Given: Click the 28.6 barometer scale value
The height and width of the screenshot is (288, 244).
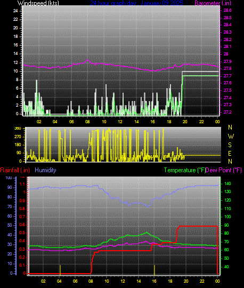Looking at the screenshot, I should click(x=227, y=11).
